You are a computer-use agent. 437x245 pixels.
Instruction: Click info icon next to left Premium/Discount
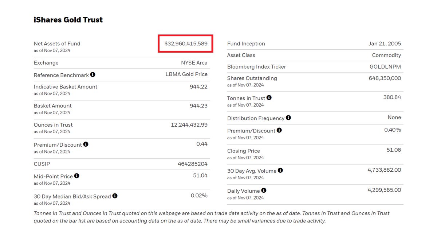(x=86, y=144)
